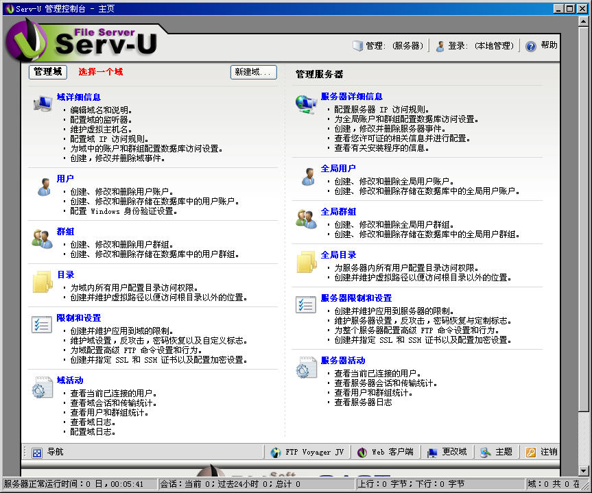
Task: Launch FTP Voyager JV from bottom toolbar
Action: pyautogui.click(x=307, y=452)
